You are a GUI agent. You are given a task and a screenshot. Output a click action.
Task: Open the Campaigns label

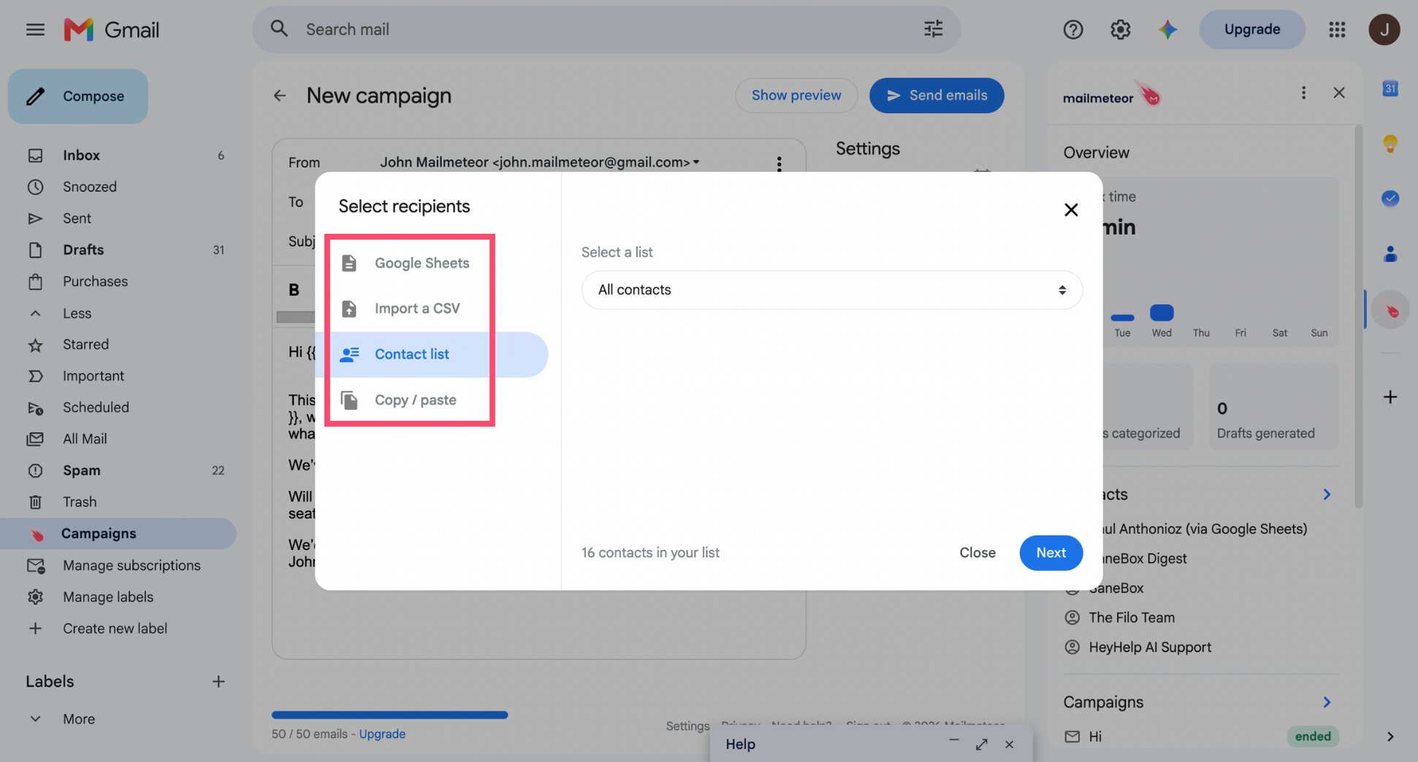pos(118,534)
